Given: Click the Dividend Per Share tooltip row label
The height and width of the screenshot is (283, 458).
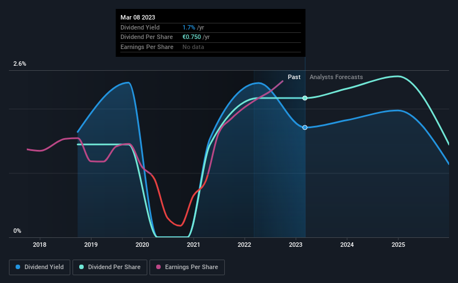Looking at the screenshot, I should 146,37.
